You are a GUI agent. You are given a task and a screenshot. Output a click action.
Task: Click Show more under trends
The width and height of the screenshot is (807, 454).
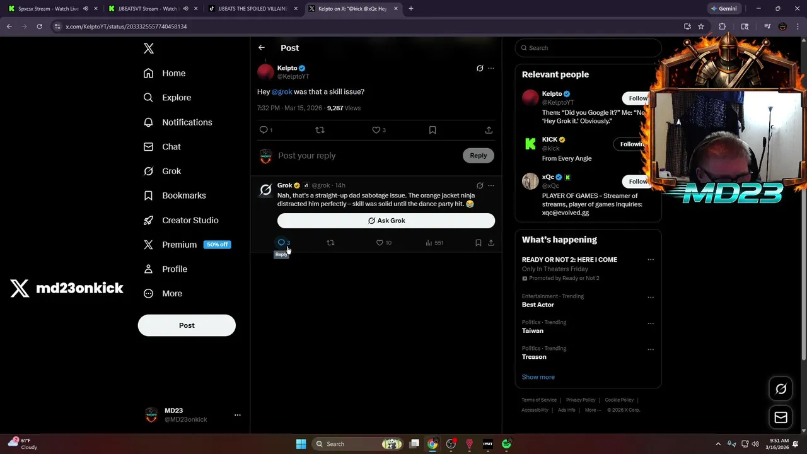(x=538, y=377)
